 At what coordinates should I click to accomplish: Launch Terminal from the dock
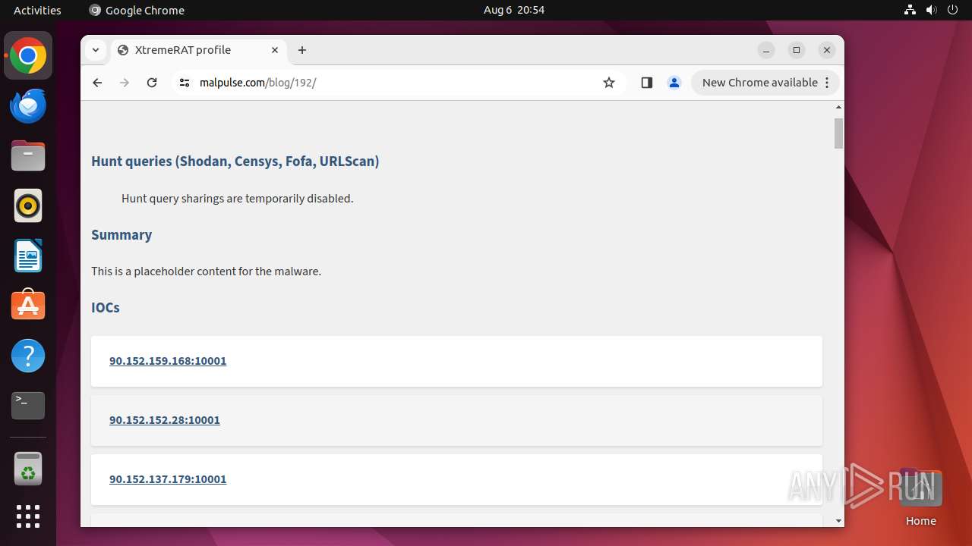pos(28,406)
